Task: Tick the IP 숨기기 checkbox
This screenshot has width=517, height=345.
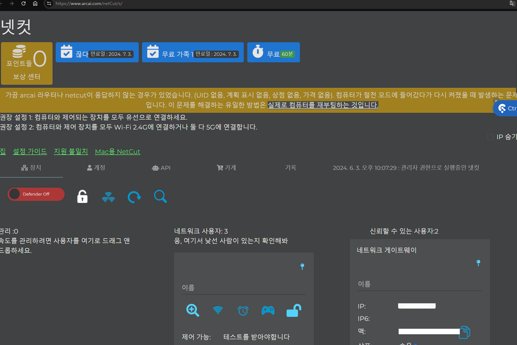Action: (x=490, y=137)
